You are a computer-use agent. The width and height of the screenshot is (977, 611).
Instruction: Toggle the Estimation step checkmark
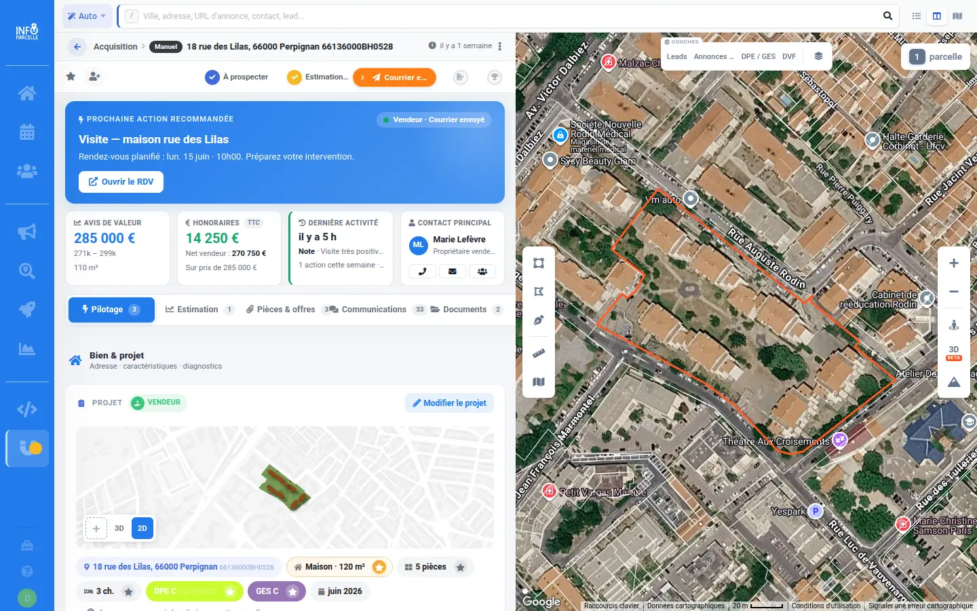(294, 77)
